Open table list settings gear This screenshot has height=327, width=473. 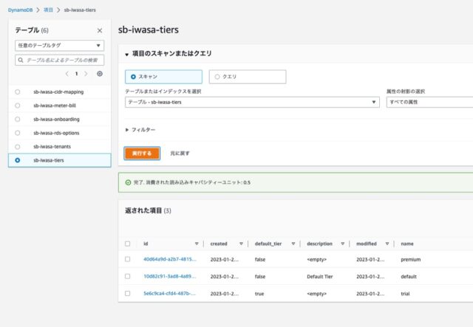click(100, 74)
